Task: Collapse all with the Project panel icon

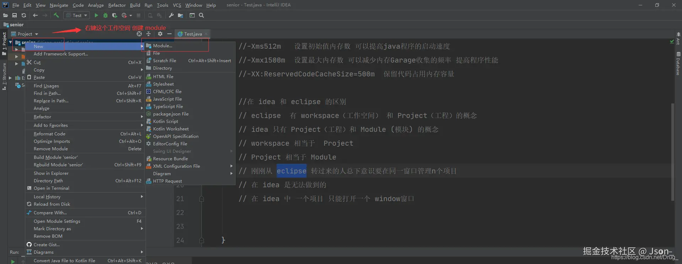Action: (x=148, y=34)
